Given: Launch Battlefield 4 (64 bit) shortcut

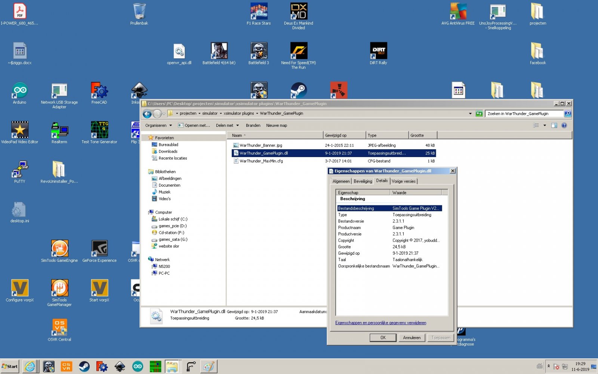Looking at the screenshot, I should point(219,53).
